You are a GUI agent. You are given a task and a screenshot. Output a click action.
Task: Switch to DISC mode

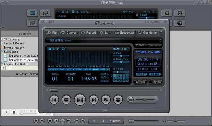(116, 49)
